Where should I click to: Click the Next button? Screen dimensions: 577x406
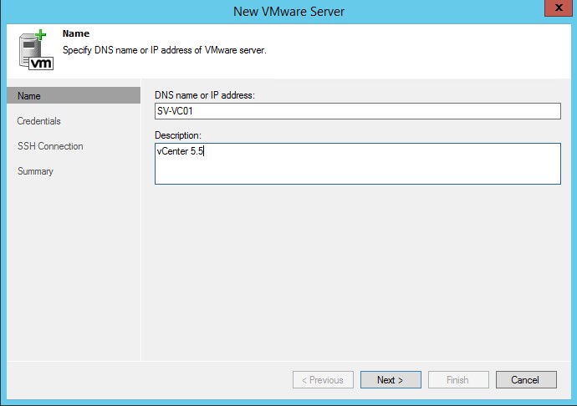coord(391,379)
